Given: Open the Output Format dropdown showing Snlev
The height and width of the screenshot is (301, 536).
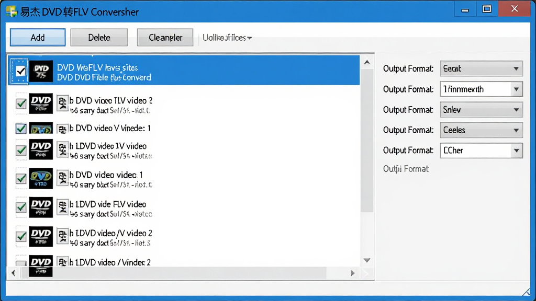Looking at the screenshot, I should (x=482, y=110).
